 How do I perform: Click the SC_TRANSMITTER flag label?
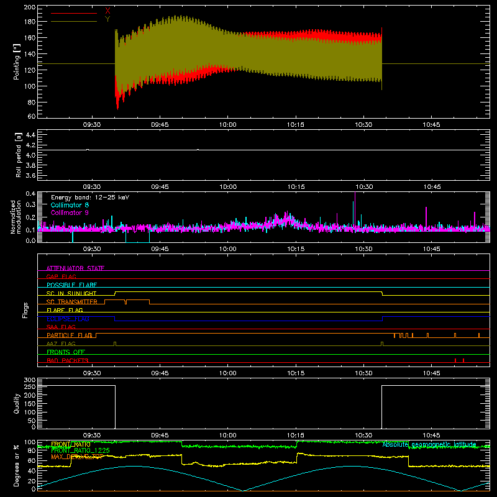coord(72,302)
